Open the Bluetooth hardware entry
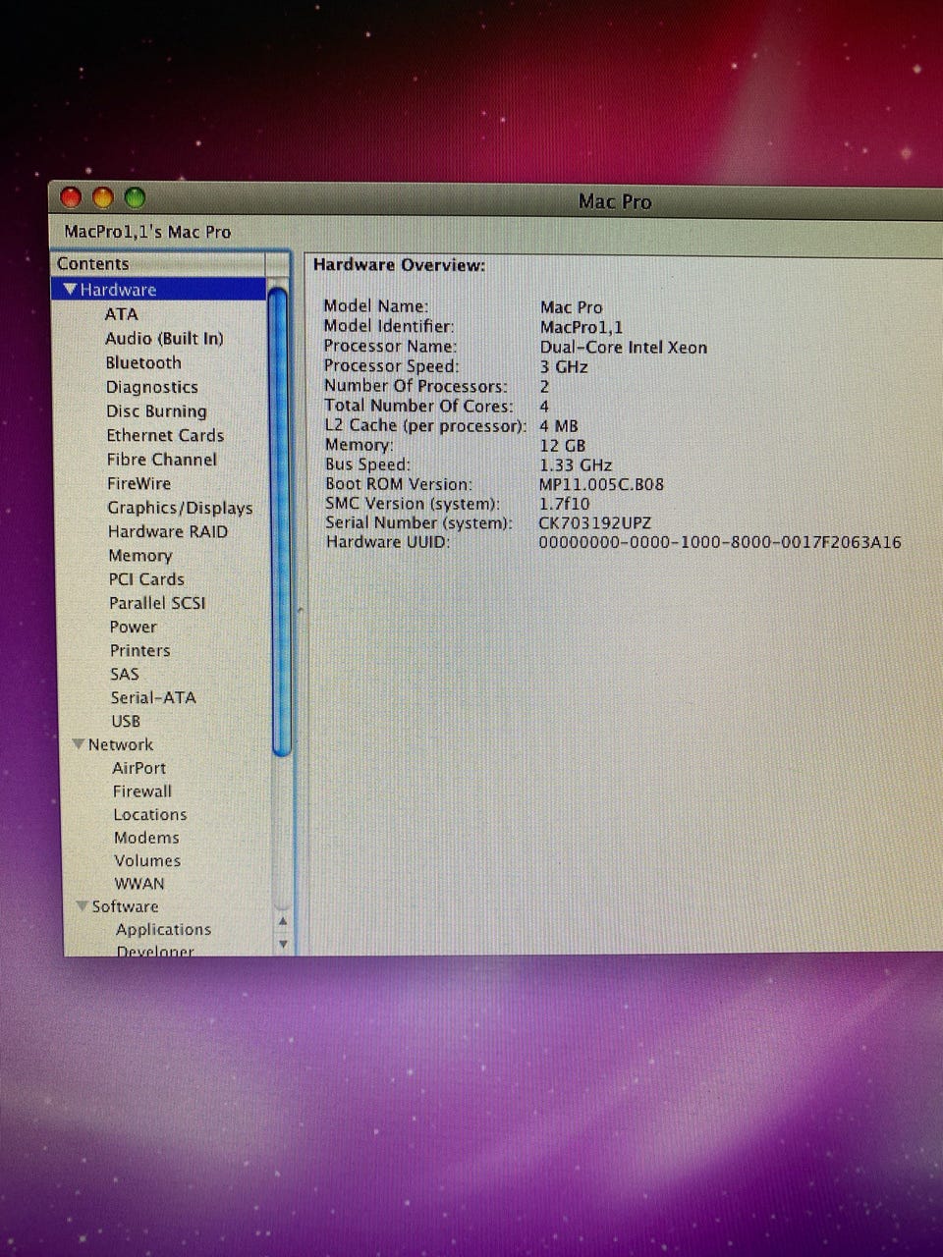Viewport: 943px width, 1257px height. [143, 362]
